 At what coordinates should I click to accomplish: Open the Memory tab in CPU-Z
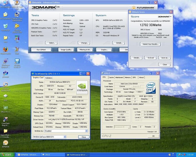click(128, 77)
